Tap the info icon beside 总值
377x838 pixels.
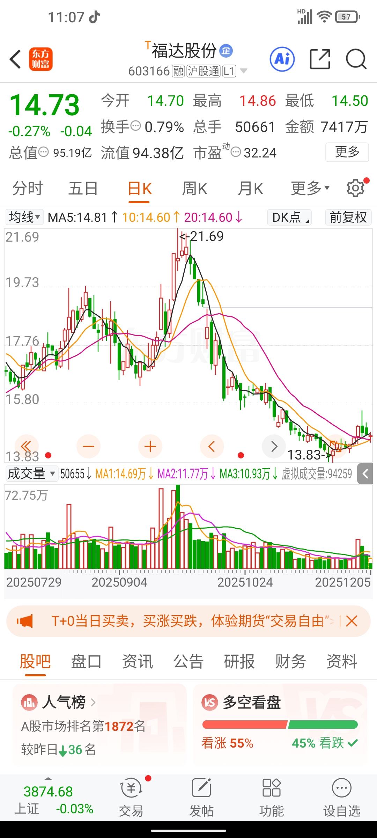pyautogui.click(x=43, y=152)
